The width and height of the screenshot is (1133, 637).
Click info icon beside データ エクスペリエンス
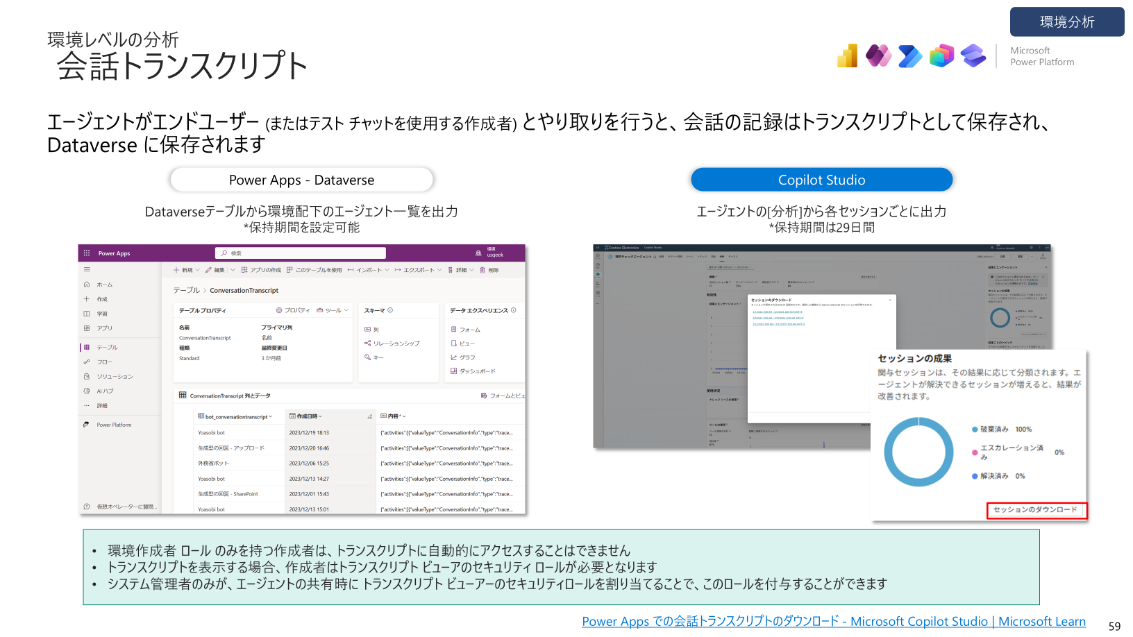[513, 310]
